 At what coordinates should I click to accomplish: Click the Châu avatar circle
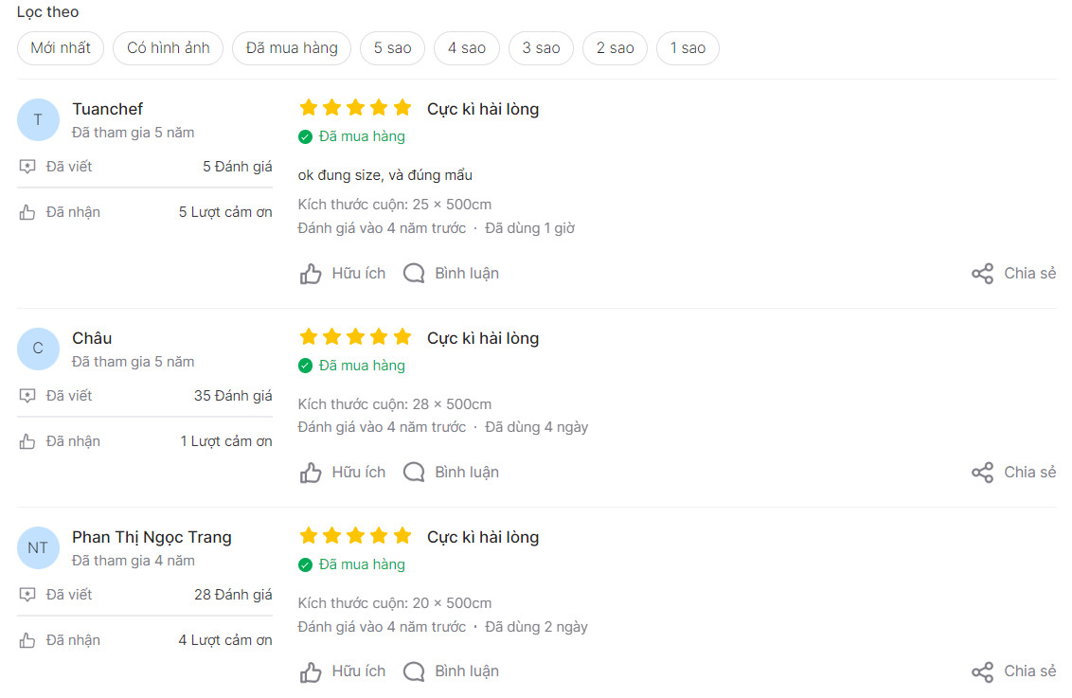click(38, 349)
